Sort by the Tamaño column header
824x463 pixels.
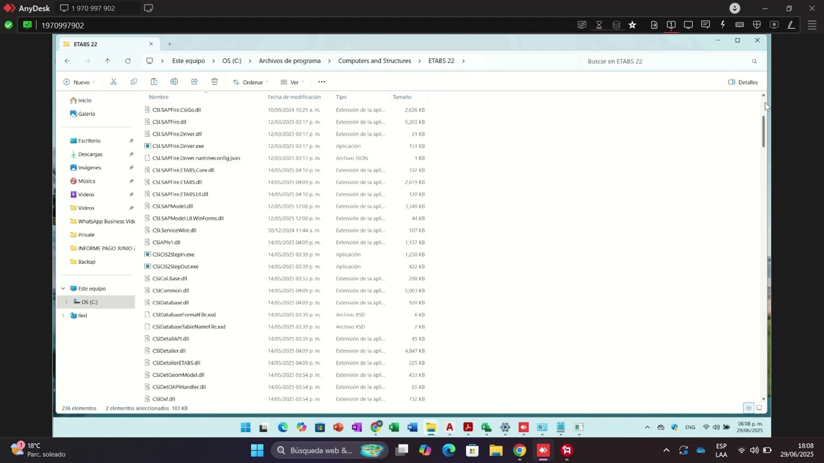(x=402, y=97)
